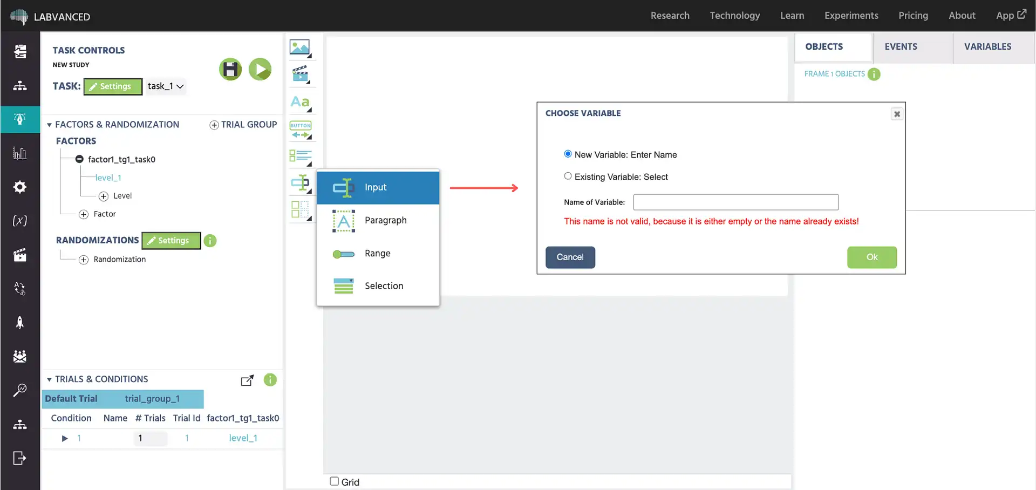Open the task_1 dropdown
The height and width of the screenshot is (490, 1036).
[x=166, y=86]
